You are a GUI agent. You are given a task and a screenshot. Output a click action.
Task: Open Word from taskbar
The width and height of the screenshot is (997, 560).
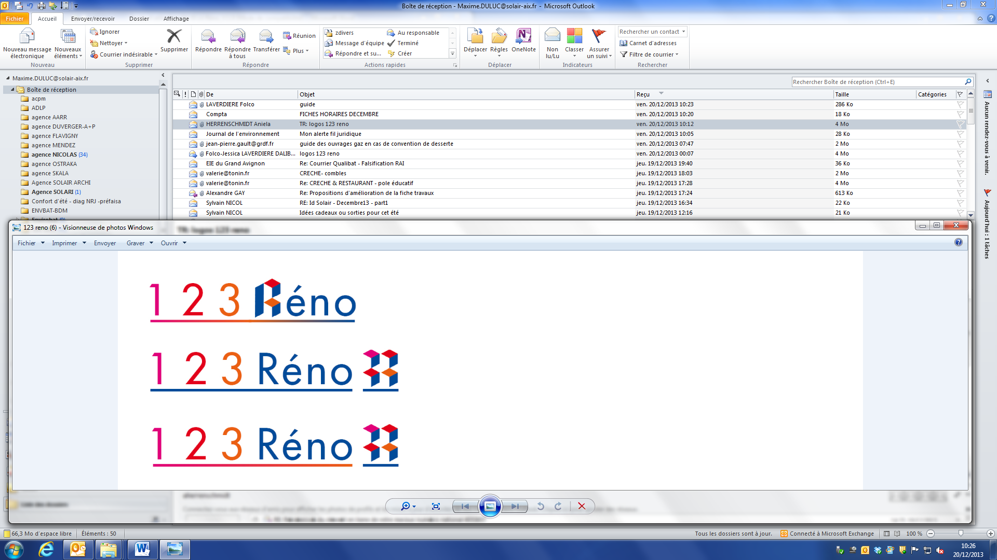pyautogui.click(x=142, y=550)
